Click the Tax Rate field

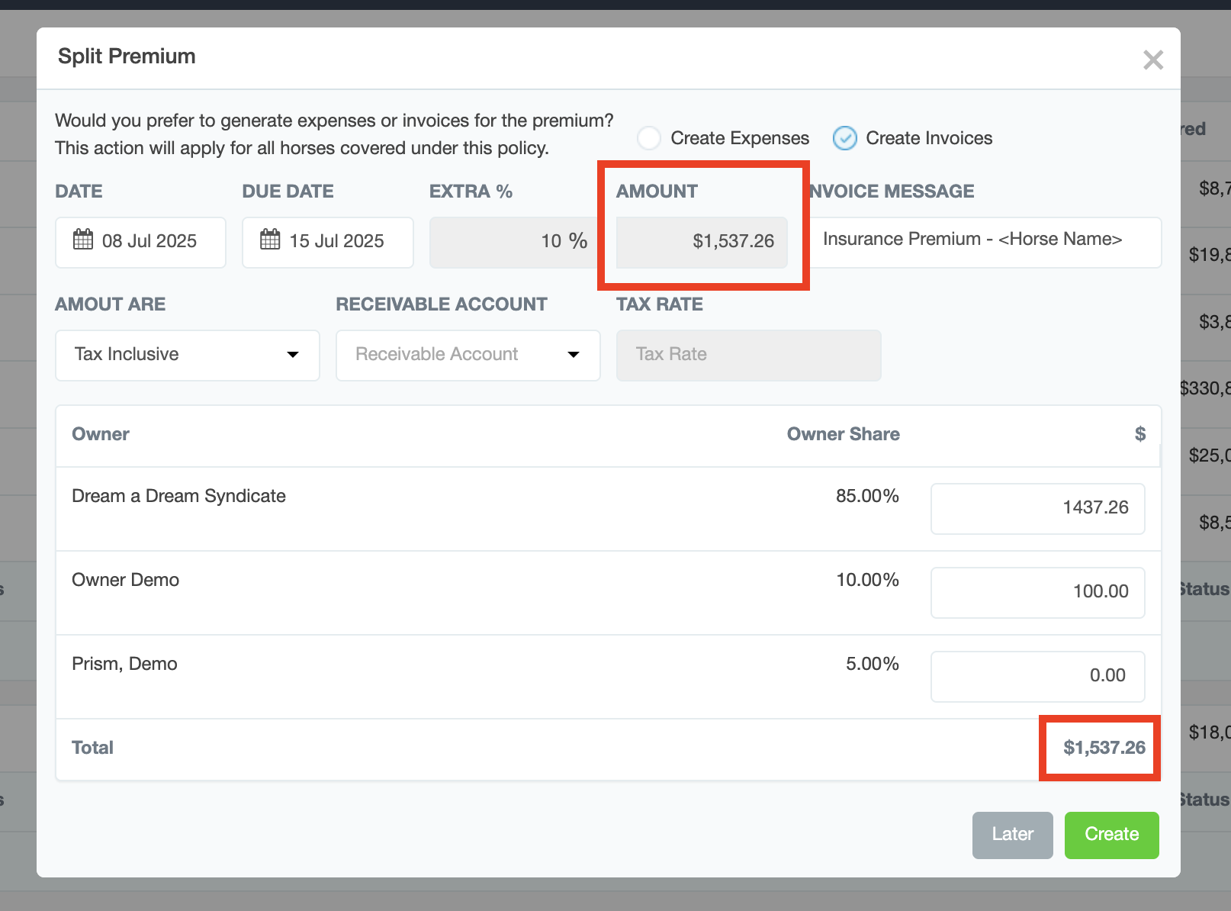748,355
